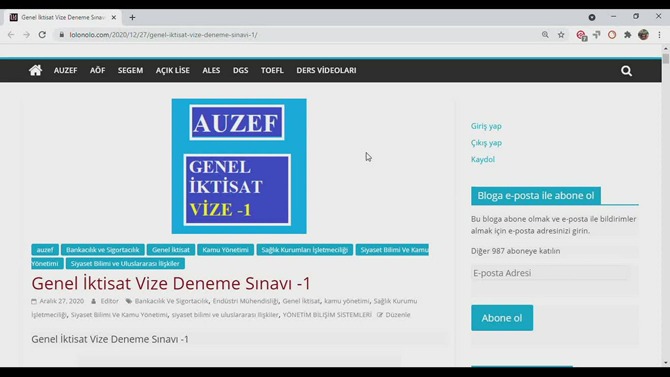670x377 pixels.
Task: Click the Çıkış yap link
Action: [x=486, y=143]
